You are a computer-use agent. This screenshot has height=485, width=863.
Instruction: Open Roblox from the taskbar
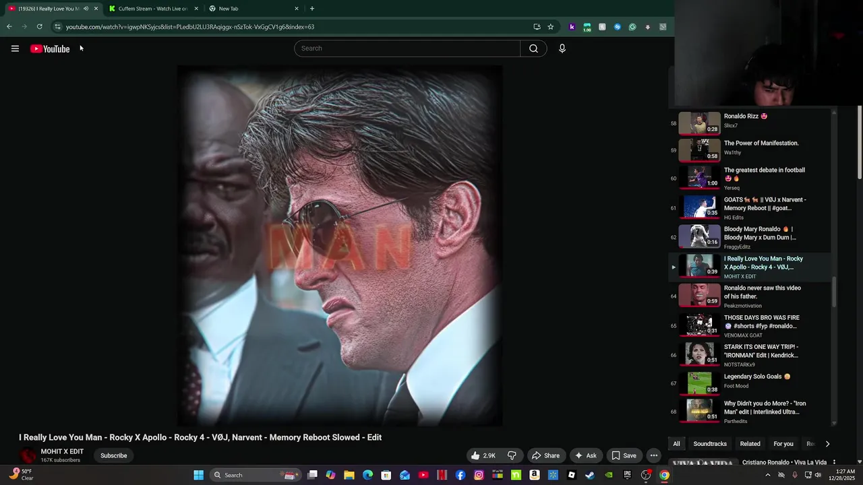pyautogui.click(x=571, y=475)
